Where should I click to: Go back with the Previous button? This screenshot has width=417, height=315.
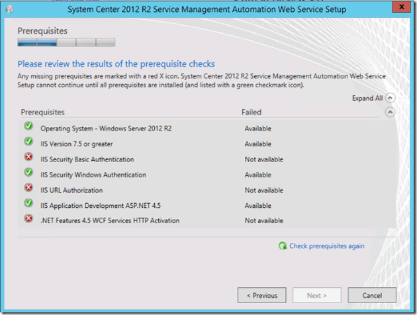tap(262, 295)
